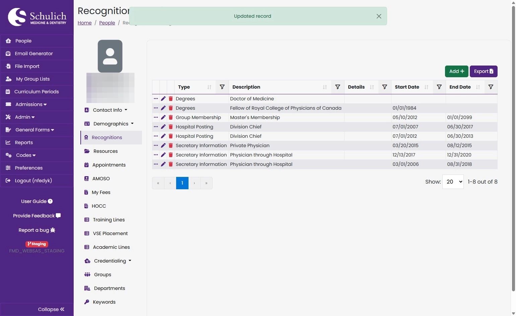
Task: Edit the Doctor of Medicine record
Action: 163,99
